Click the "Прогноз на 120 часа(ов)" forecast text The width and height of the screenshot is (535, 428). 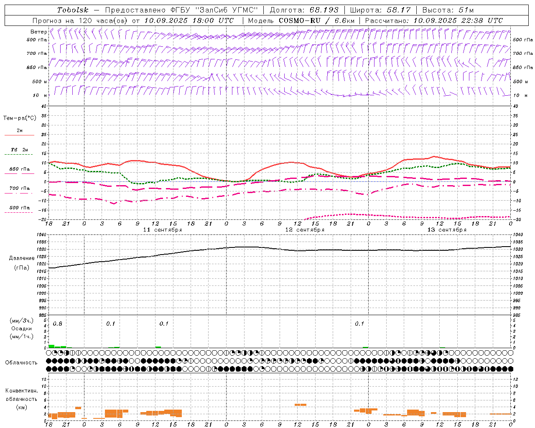[x=80, y=20]
